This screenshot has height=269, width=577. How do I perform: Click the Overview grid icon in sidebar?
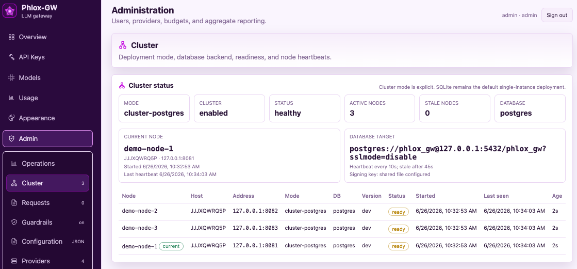coord(11,37)
